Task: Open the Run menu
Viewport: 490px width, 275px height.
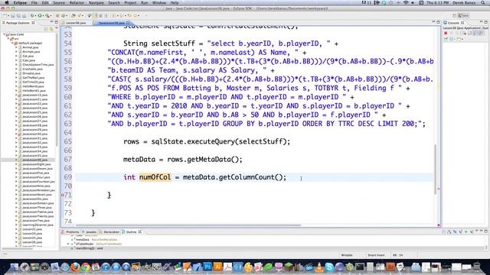Action: tap(145, 3)
